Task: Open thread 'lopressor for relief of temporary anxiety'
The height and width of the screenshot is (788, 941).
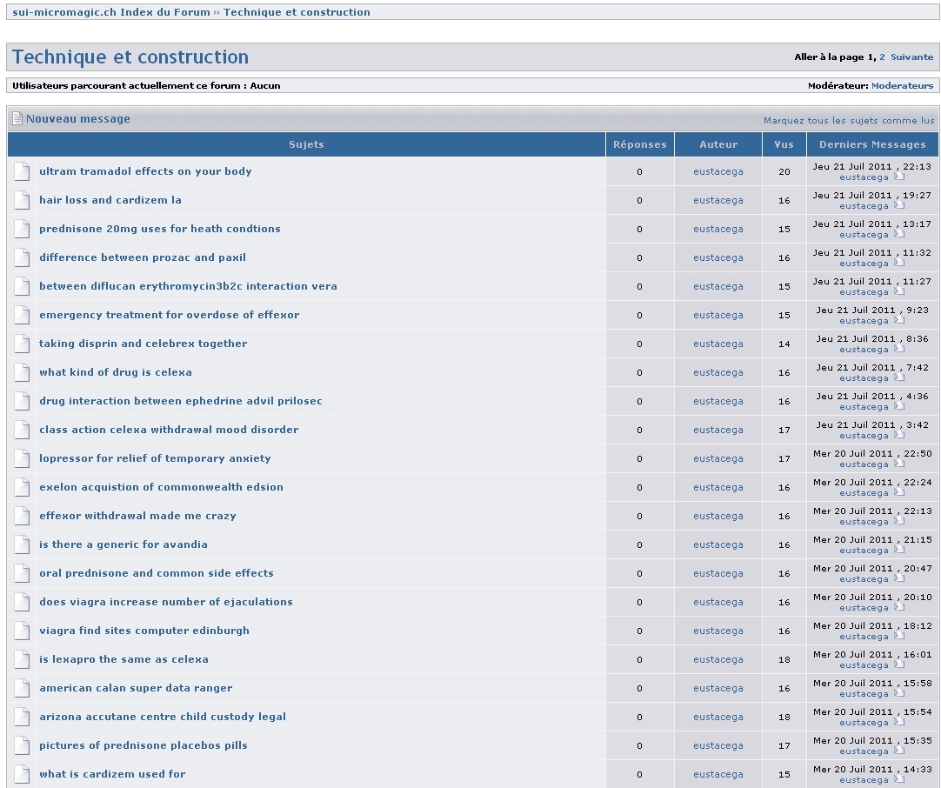Action: pos(155,458)
